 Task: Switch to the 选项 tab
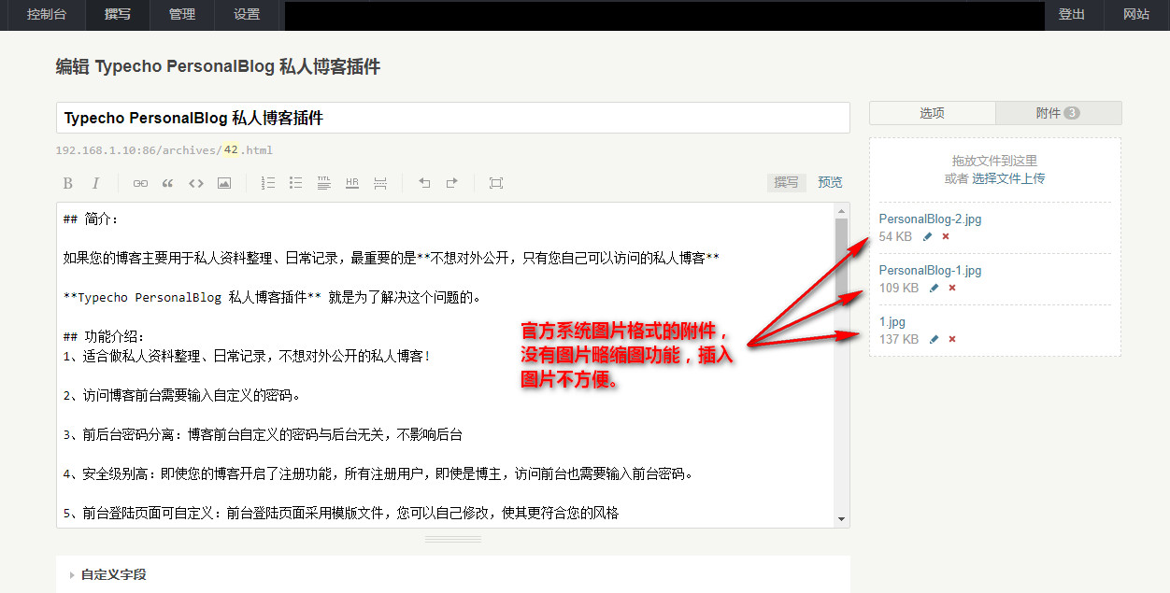pyautogui.click(x=933, y=113)
